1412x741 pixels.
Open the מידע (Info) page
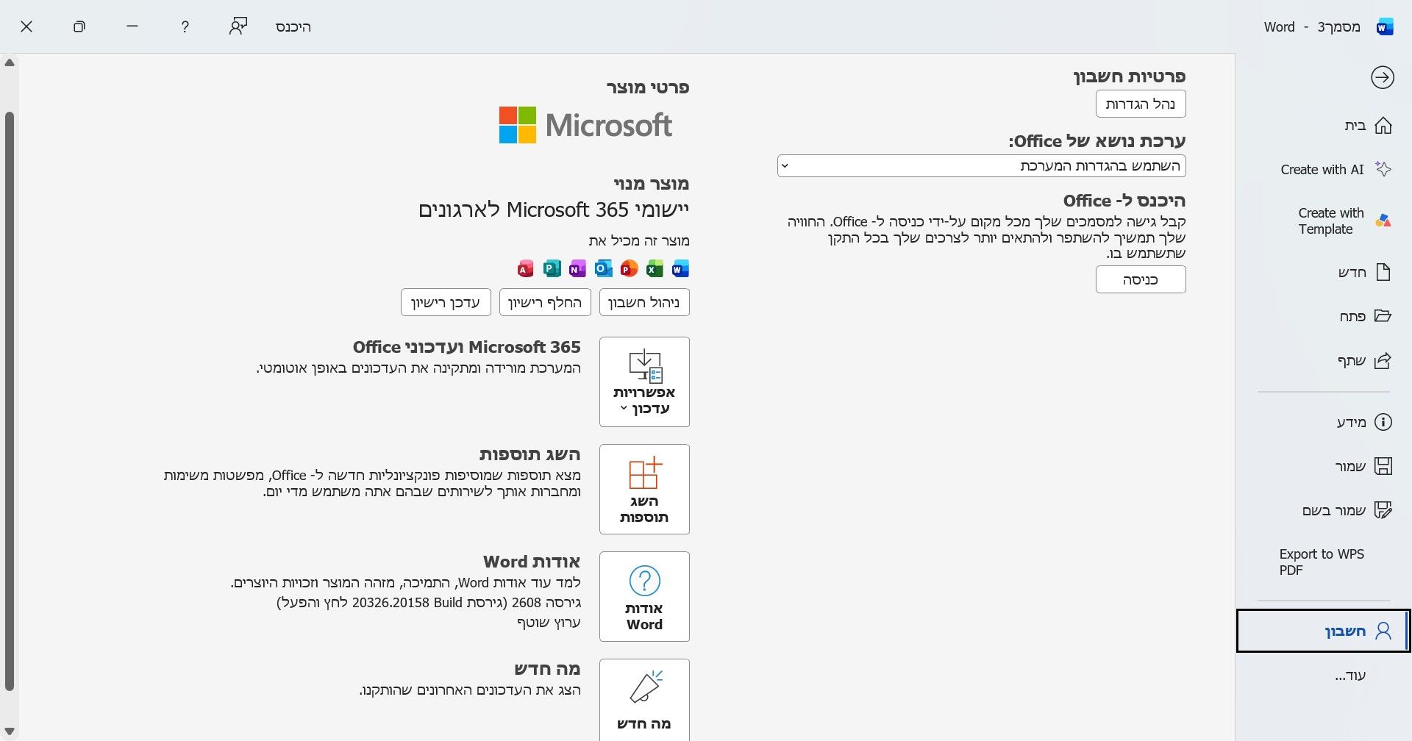1324,422
